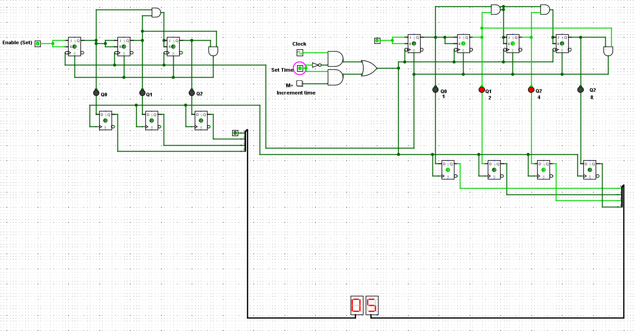Select D flip-flop beneath the LED labeled 2
Screen dimensions: 635x331
(494, 170)
